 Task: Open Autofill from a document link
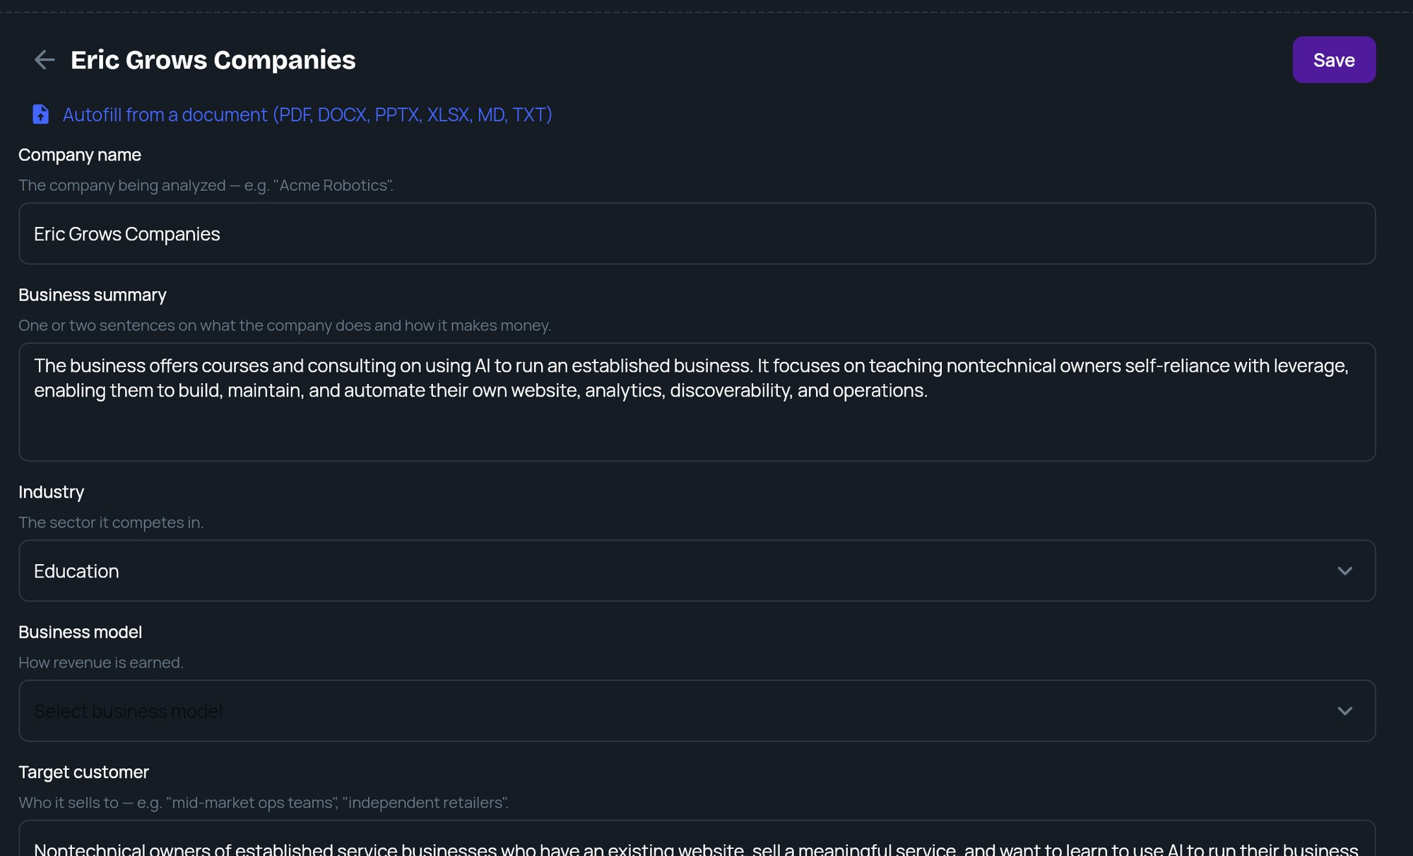coord(307,115)
